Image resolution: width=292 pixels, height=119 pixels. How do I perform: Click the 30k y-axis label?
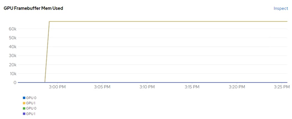tap(13, 56)
